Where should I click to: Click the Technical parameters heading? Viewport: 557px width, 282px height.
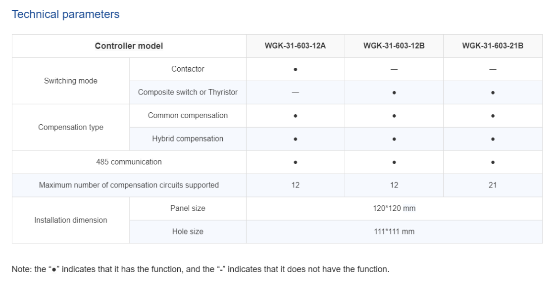tap(65, 14)
